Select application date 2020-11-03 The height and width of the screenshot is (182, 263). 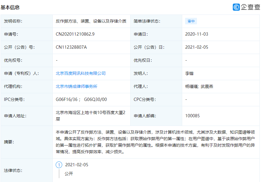coord(197,34)
